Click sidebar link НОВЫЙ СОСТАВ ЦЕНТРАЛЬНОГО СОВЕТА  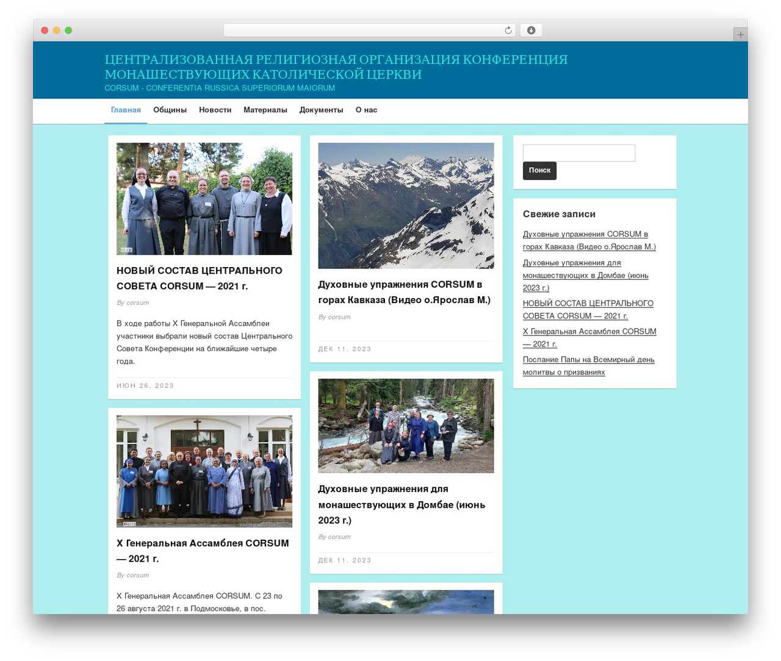tap(588, 309)
